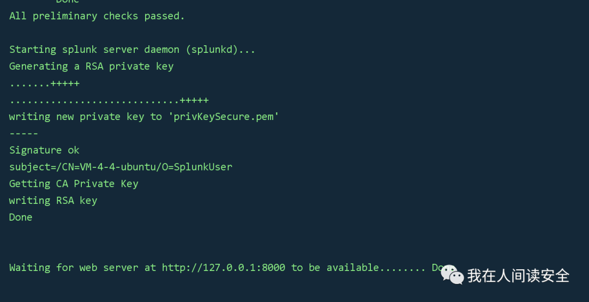Click the 'All preliminary checks passed.' line
The height and width of the screenshot is (302, 589).
click(97, 16)
